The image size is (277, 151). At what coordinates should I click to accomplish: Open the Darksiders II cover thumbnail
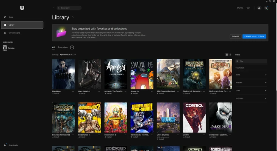tap(221, 117)
